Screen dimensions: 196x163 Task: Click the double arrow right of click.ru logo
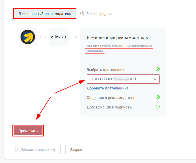74,37
